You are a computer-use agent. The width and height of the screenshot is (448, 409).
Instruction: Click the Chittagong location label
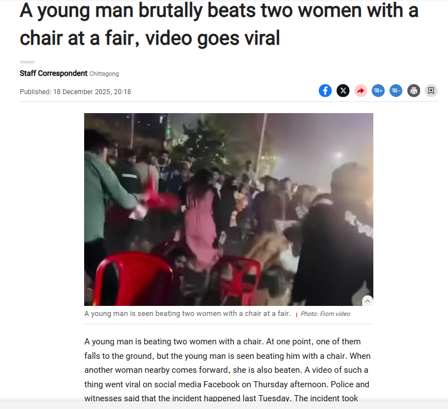pos(104,74)
